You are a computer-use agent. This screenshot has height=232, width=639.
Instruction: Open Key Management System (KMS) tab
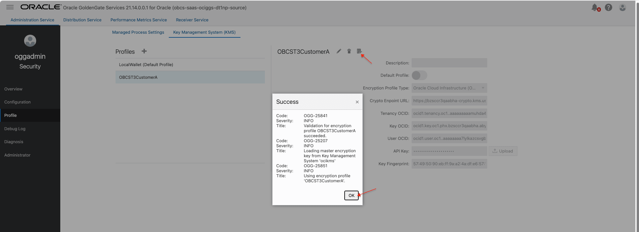(x=204, y=32)
